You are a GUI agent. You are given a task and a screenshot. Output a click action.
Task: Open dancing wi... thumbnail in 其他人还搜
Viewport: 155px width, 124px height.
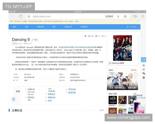point(122,100)
